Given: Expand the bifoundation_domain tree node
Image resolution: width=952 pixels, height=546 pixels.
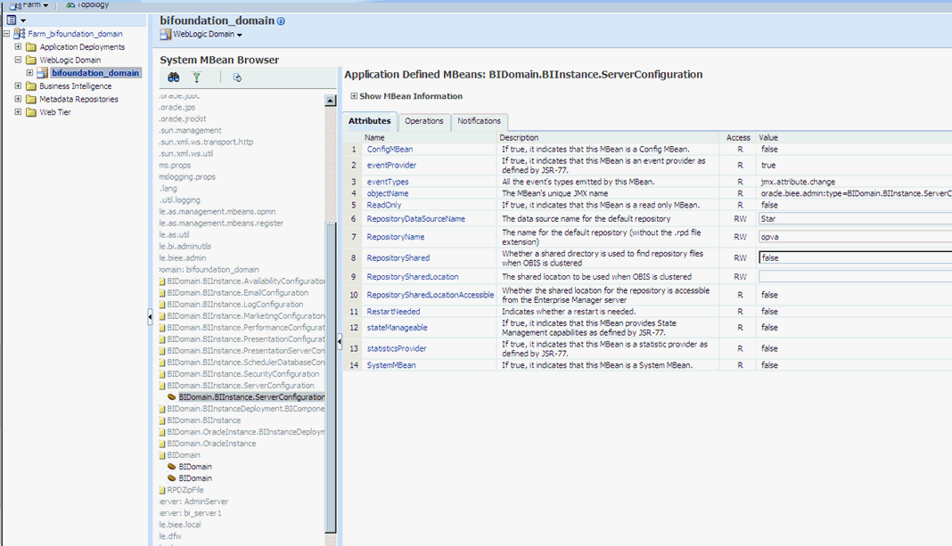Looking at the screenshot, I should 29,73.
